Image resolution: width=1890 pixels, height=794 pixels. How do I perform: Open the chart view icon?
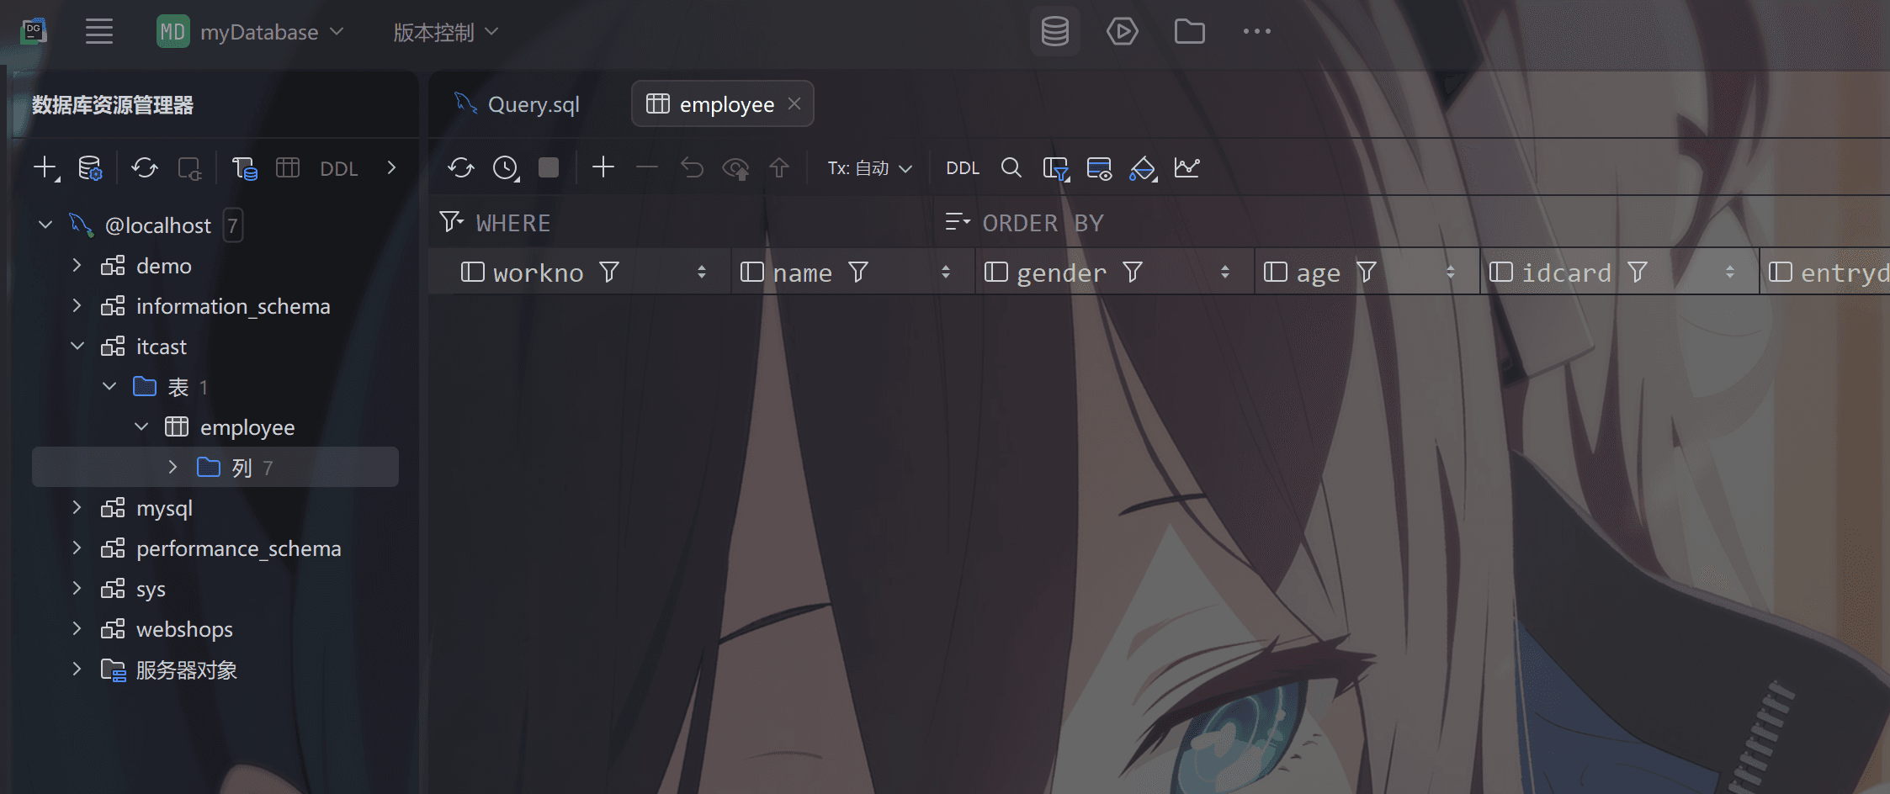click(1187, 168)
